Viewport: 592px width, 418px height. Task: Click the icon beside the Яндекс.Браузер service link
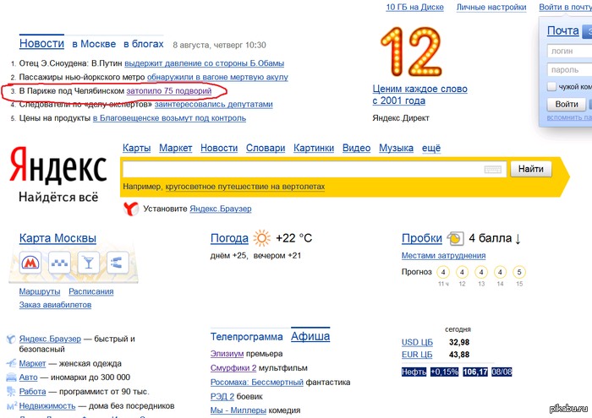(x=11, y=339)
